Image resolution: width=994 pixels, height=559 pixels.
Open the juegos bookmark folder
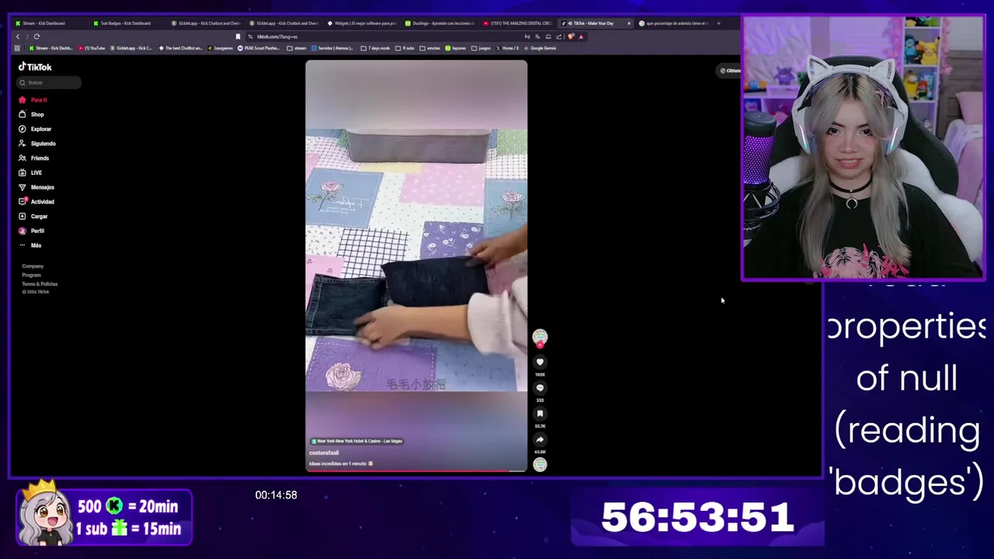[481, 48]
